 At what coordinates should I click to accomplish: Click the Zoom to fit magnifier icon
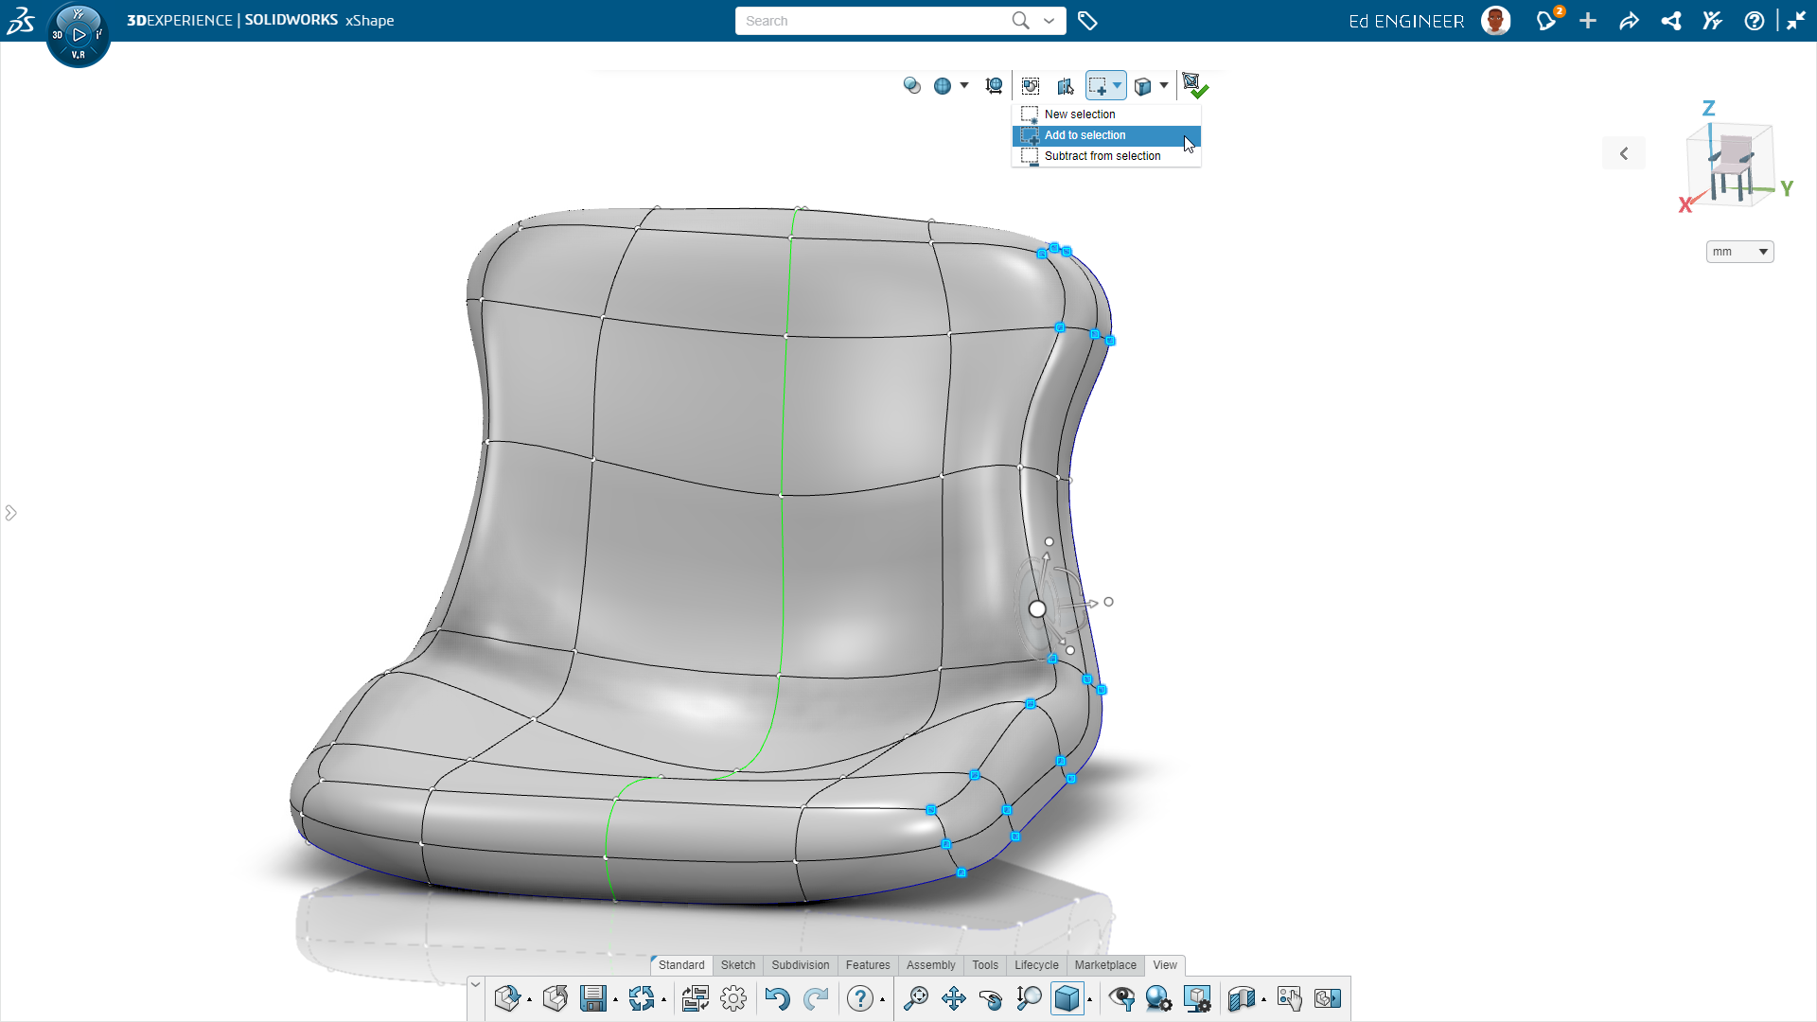click(916, 998)
